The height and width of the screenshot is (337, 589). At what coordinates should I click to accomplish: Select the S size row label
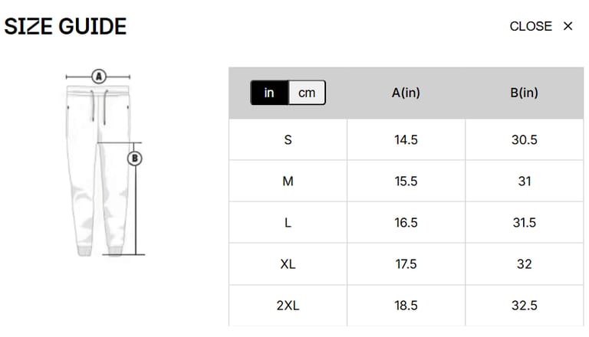[x=288, y=140]
